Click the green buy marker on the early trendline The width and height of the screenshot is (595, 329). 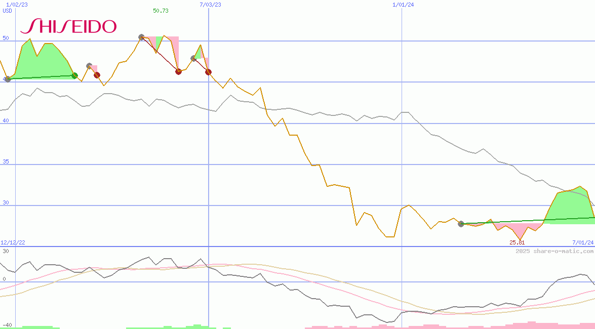tap(74, 75)
